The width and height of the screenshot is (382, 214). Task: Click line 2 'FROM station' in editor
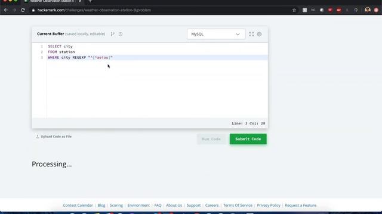[x=61, y=52]
